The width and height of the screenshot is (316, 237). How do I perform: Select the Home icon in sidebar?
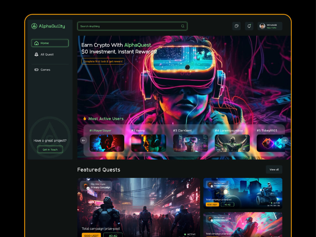coord(36,43)
